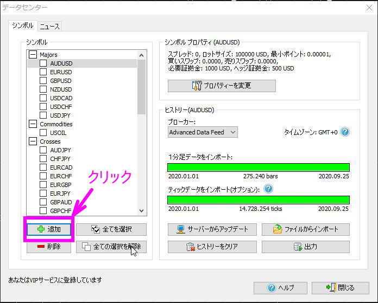Click the 1分足 data import progress bar

(259, 167)
